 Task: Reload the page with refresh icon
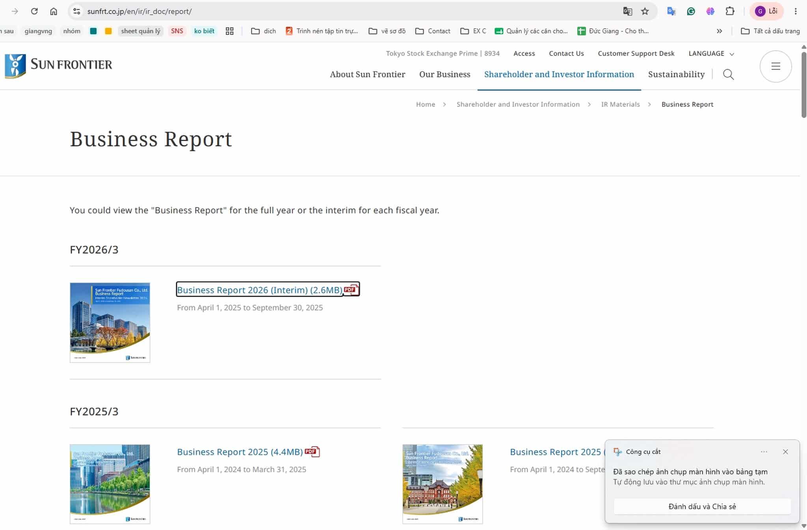tap(34, 11)
